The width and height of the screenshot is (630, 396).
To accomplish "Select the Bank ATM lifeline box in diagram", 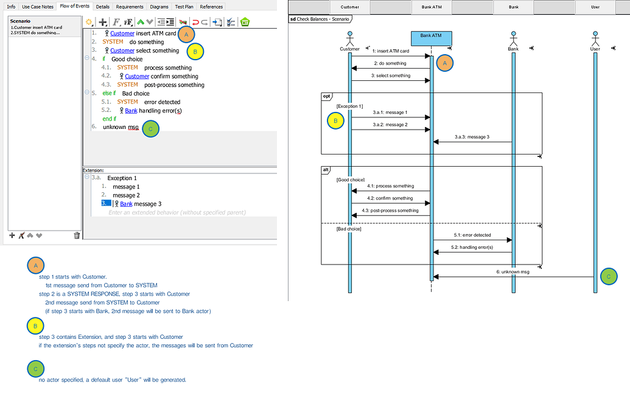I will point(431,38).
